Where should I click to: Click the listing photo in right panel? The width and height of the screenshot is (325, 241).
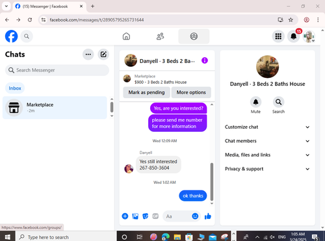pos(267,66)
